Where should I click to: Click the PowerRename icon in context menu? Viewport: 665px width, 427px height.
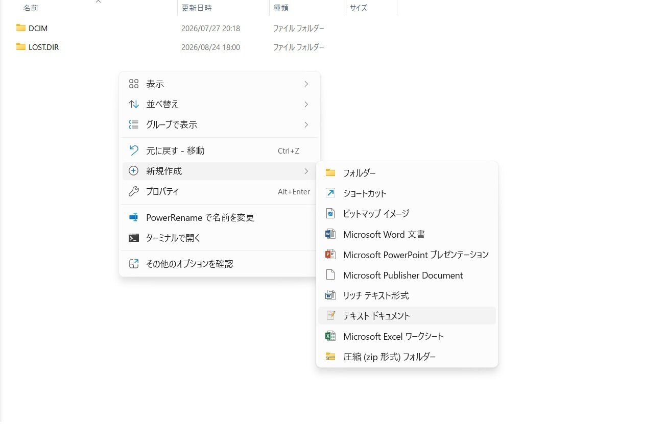[x=134, y=217]
